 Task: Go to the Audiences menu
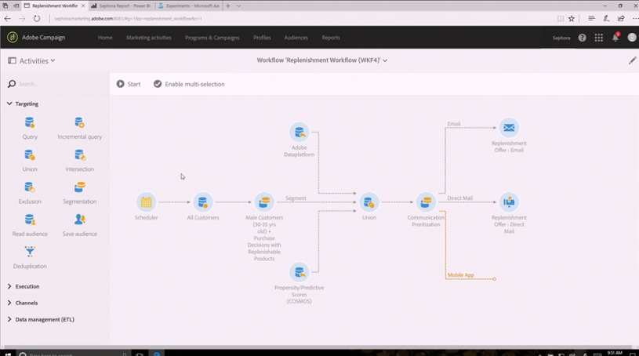296,38
